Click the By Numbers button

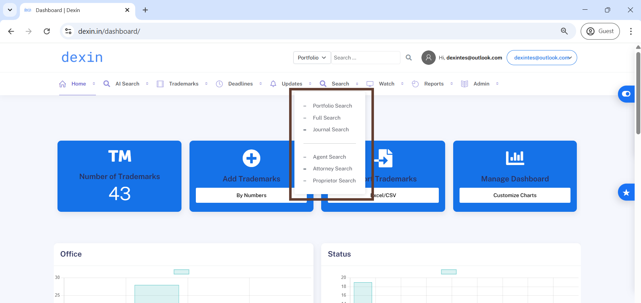(x=251, y=195)
